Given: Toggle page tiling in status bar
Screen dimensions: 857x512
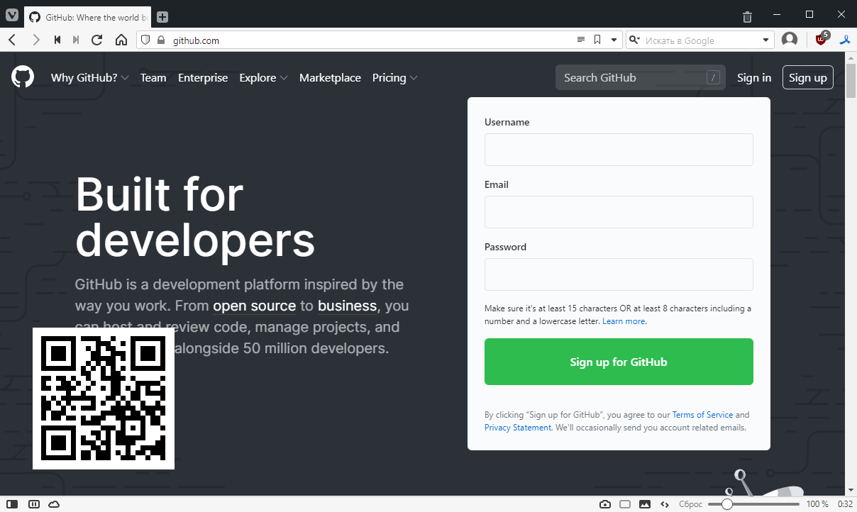Looking at the screenshot, I should pos(33,504).
